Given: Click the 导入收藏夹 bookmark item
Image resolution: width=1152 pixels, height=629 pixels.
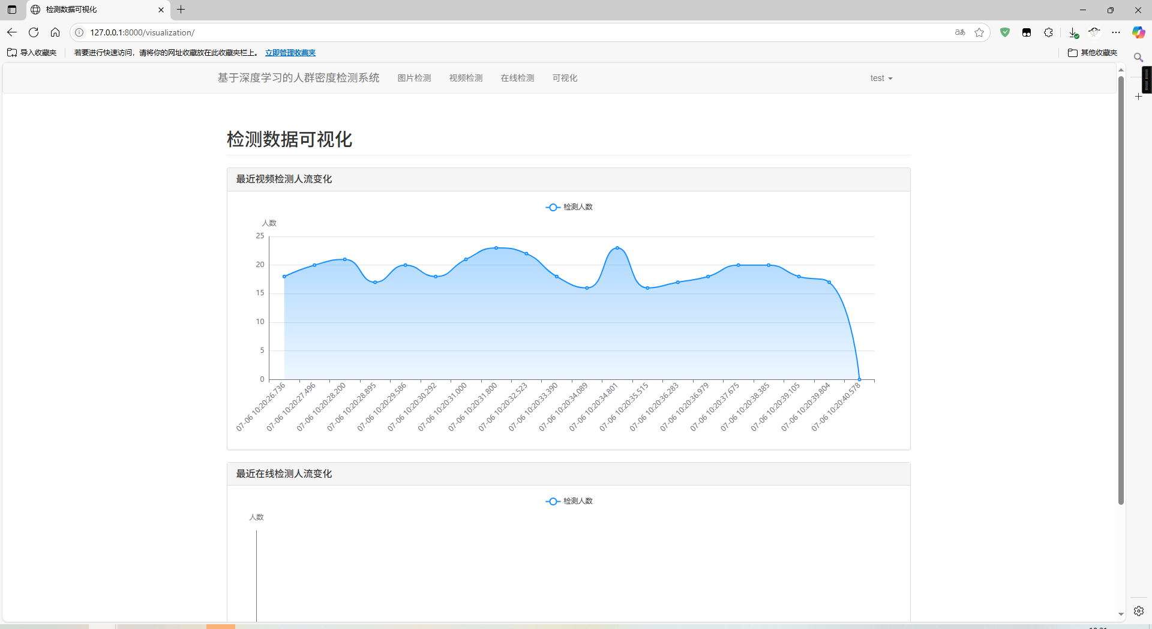Looking at the screenshot, I should pos(32,53).
